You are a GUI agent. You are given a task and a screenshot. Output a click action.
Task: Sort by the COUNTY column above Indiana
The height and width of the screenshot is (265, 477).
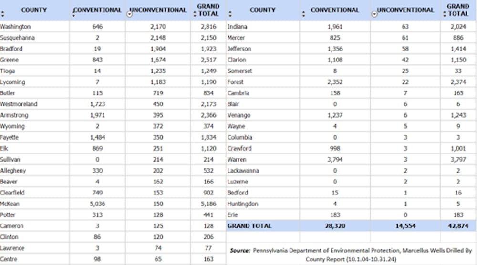(230, 14)
